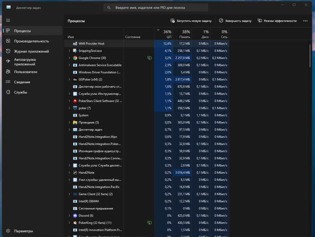Image resolution: width=315 pixels, height=237 pixels.
Task: Click the process name search field
Action: [156, 8]
